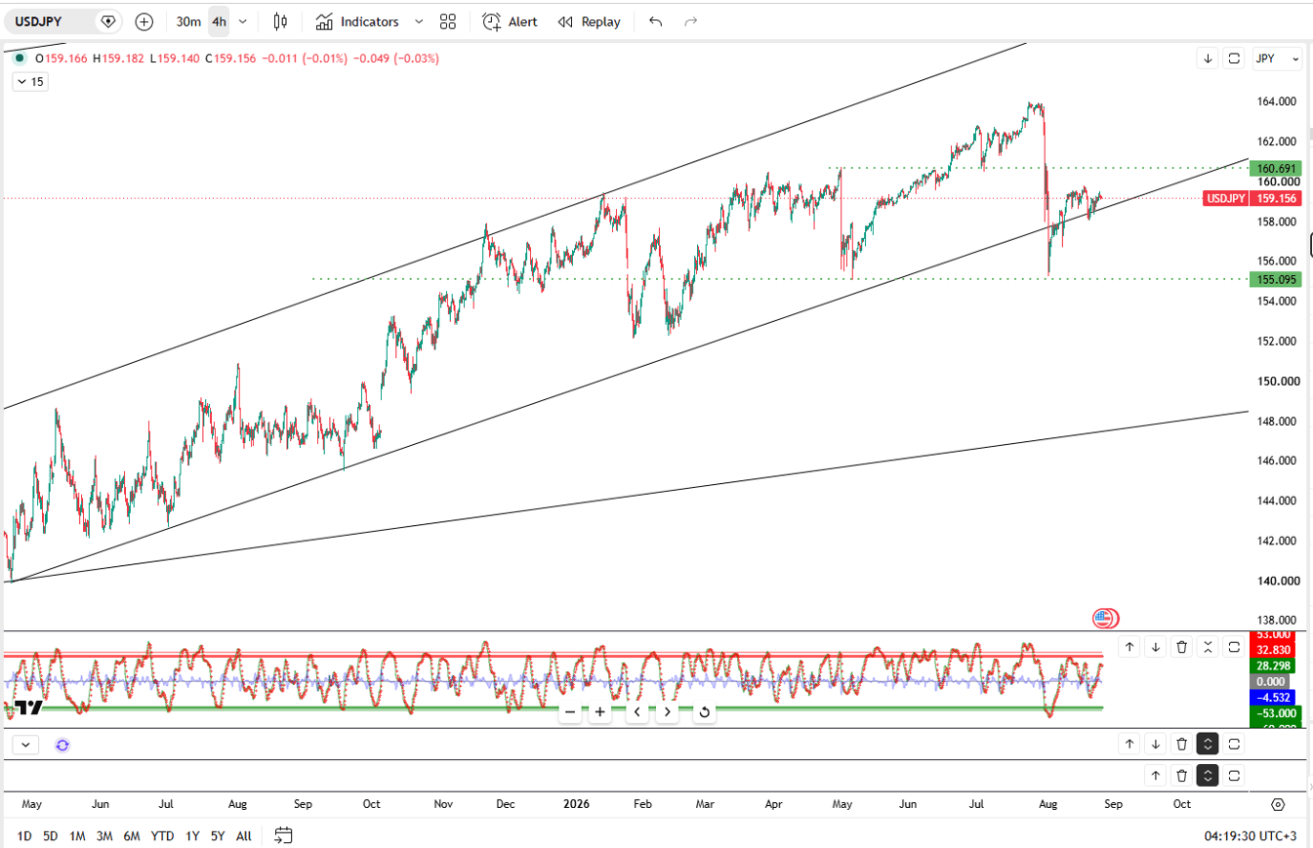The image size is (1313, 848).
Task: Select the 5Y date range
Action: coord(218,836)
